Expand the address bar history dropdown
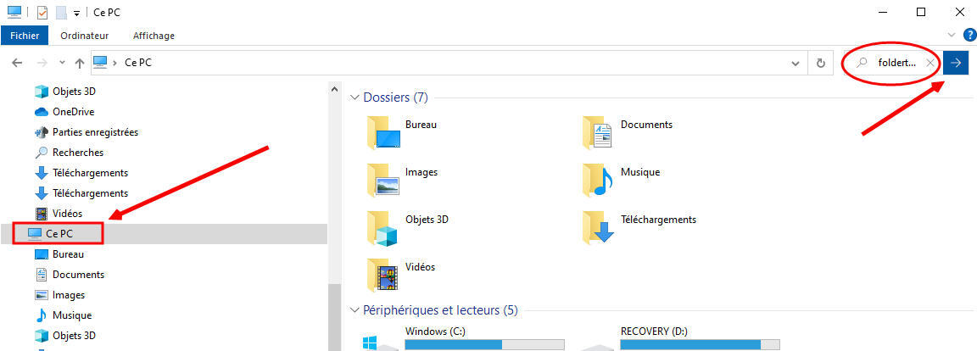977x351 pixels. (795, 63)
